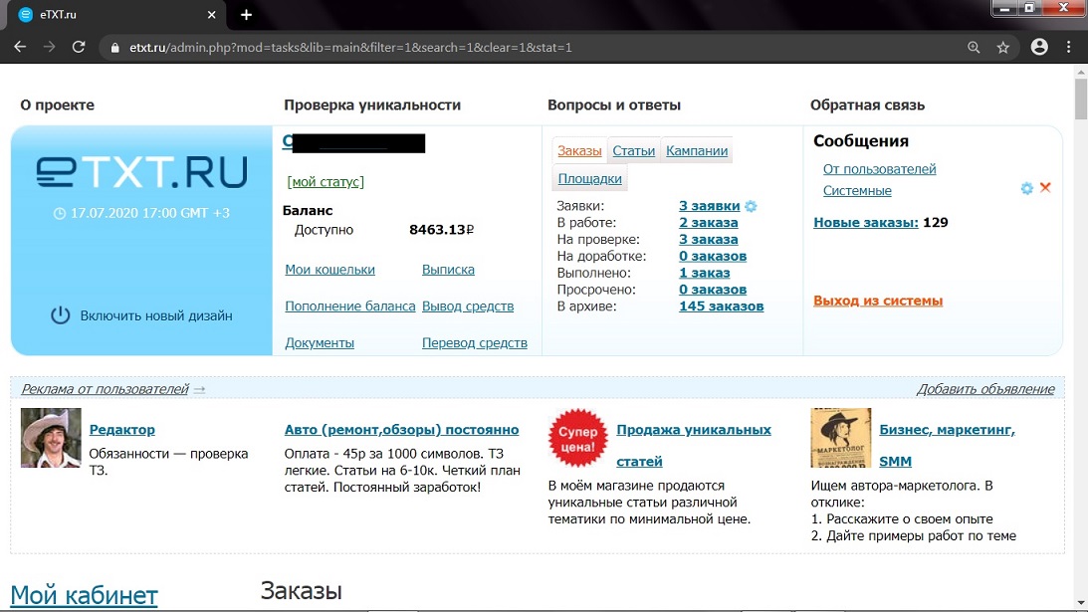The image size is (1088, 612).
Task: Open the Выписка link
Action: 448,270
